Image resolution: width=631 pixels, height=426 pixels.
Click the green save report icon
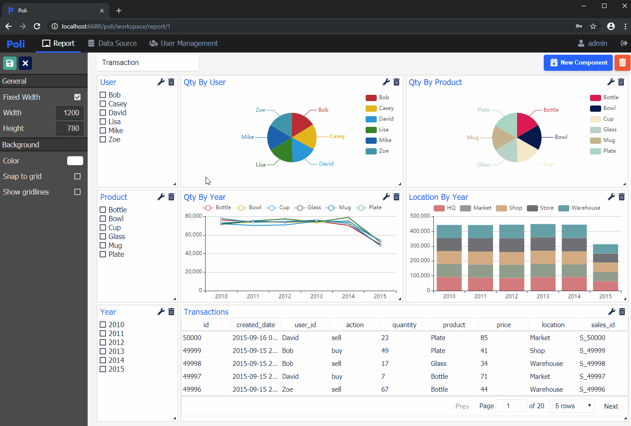click(x=10, y=63)
